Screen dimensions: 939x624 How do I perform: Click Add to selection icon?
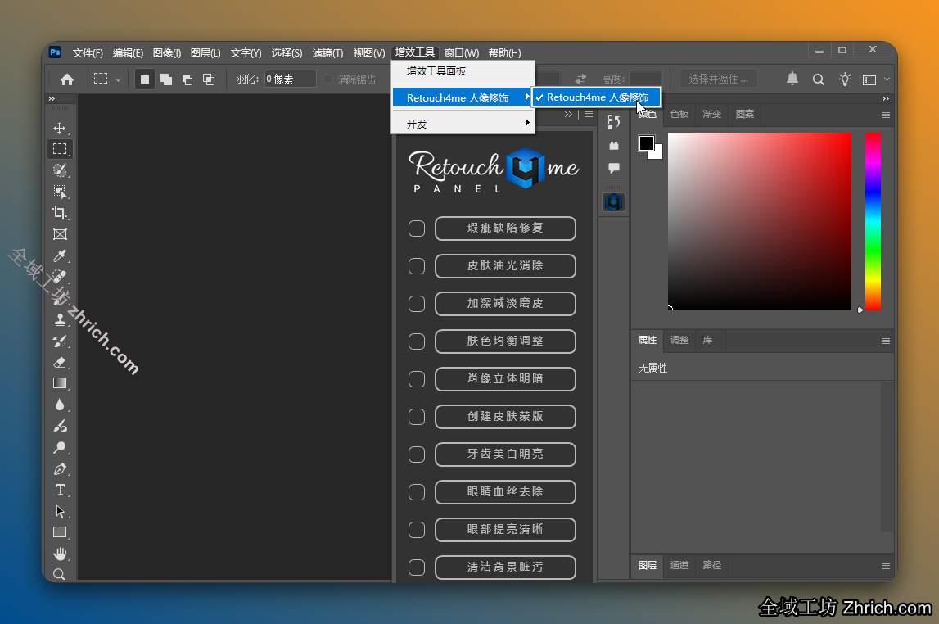pos(166,79)
